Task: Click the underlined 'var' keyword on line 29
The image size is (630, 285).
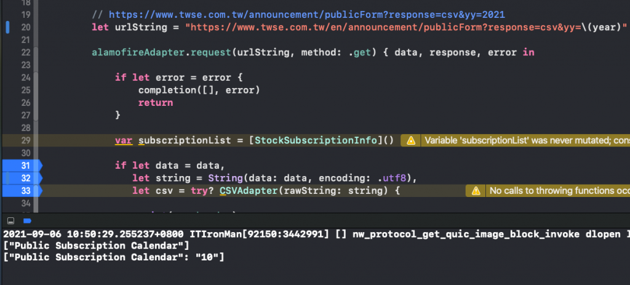Action: (x=124, y=140)
